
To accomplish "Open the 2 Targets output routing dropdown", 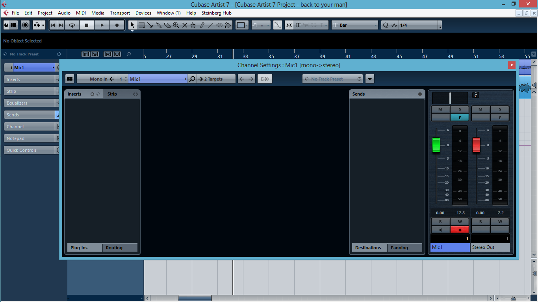I will (x=216, y=79).
